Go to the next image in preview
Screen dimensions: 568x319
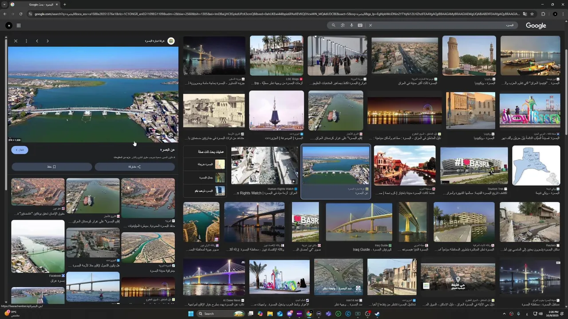(47, 41)
